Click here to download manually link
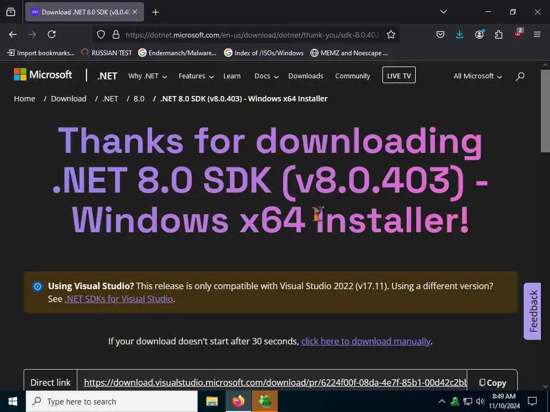This screenshot has height=412, width=550. [x=365, y=341]
